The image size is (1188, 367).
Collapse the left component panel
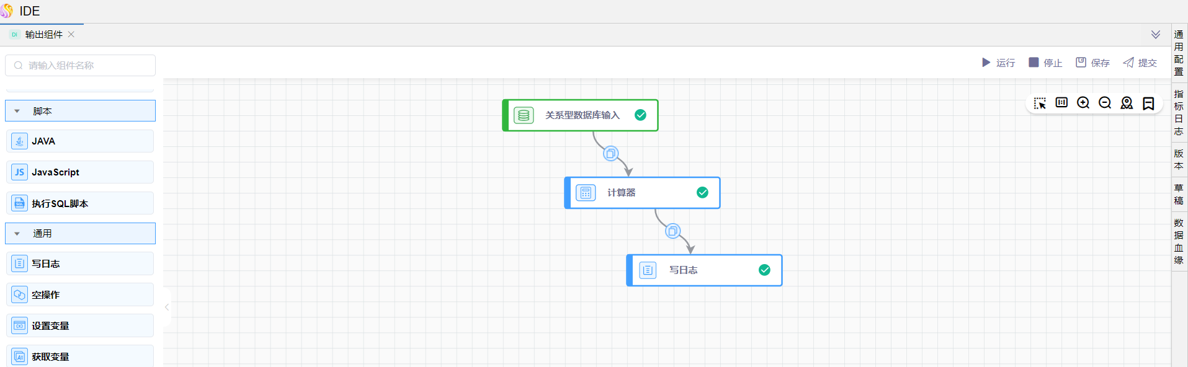pos(167,307)
